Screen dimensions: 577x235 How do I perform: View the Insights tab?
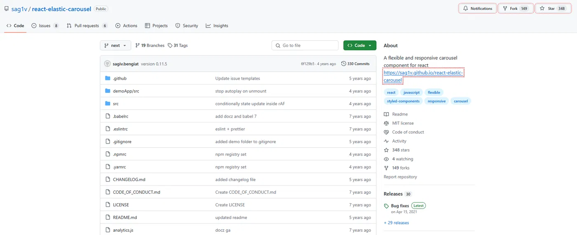(217, 26)
